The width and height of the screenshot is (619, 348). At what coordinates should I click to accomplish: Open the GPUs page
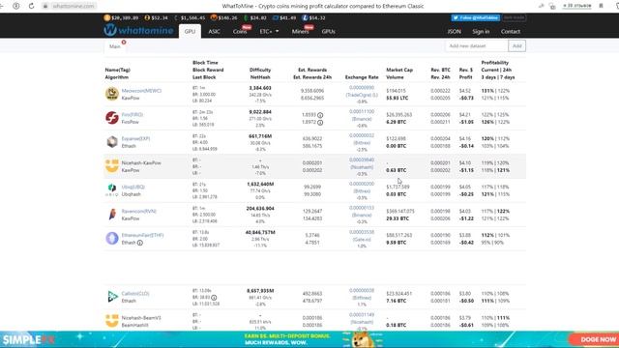coord(329,31)
